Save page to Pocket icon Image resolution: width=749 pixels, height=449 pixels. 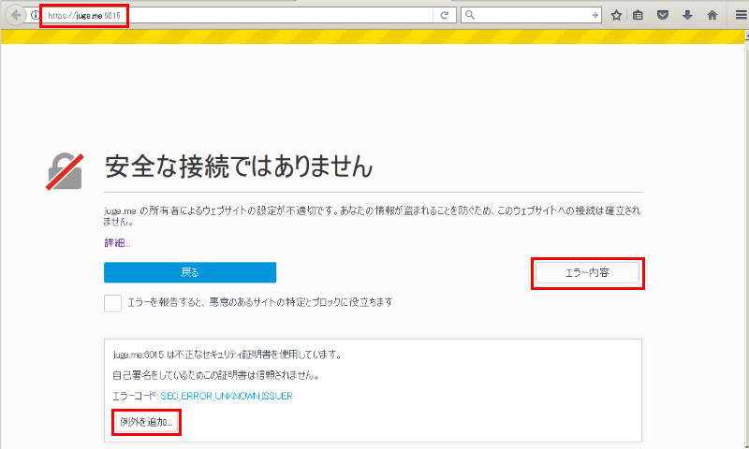(663, 15)
